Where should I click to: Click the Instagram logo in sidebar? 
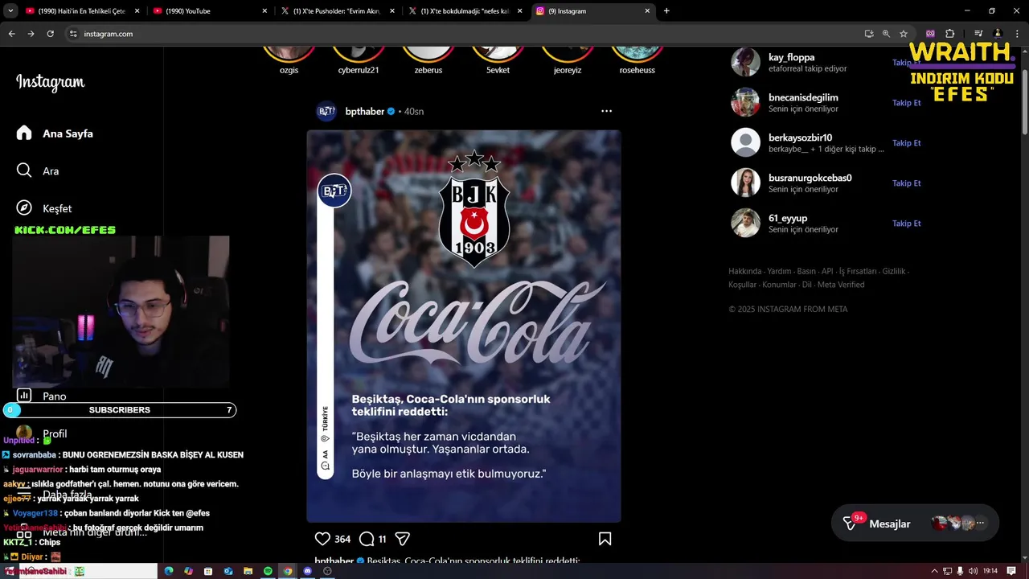click(x=50, y=82)
